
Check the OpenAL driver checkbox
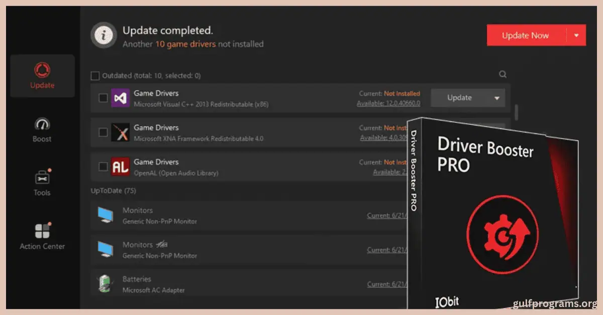tap(103, 167)
